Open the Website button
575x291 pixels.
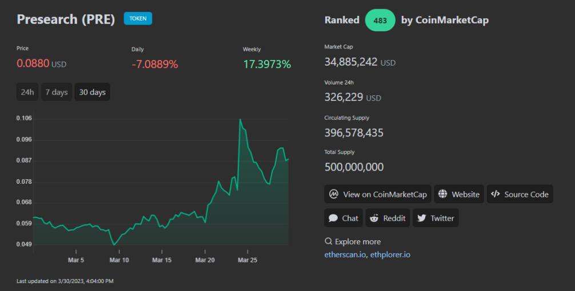(459, 194)
